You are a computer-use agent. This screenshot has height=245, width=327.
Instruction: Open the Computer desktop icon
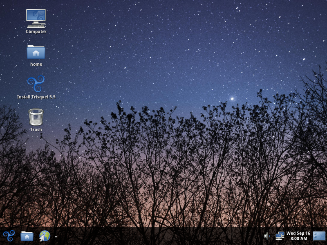click(x=36, y=18)
